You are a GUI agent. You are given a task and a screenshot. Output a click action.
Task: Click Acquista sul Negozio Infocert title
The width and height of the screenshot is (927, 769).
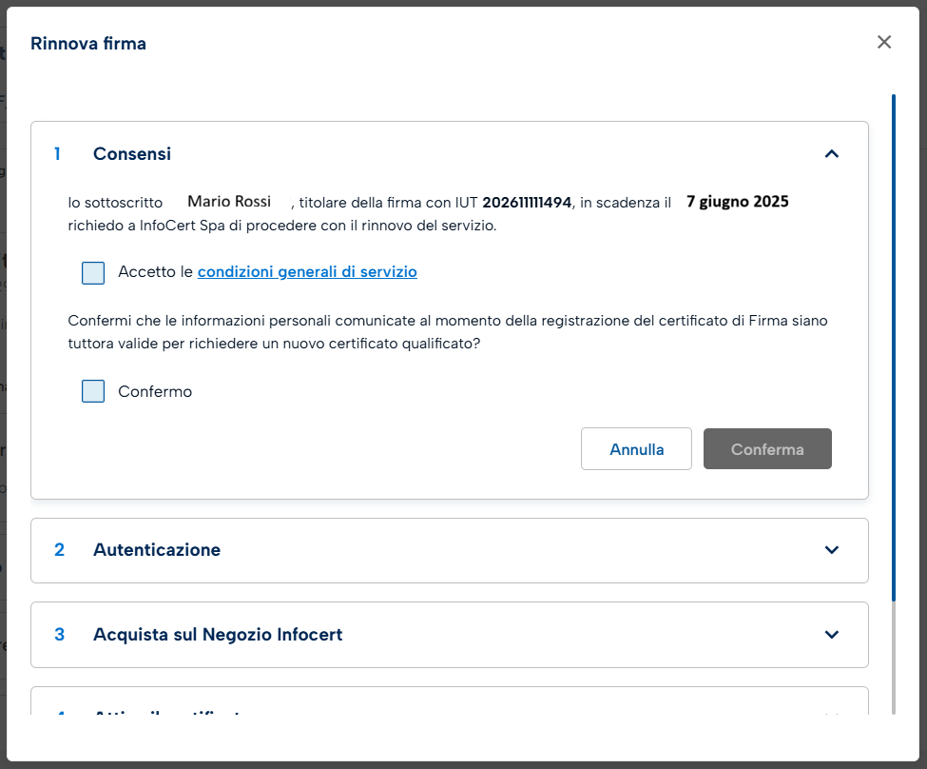tap(218, 635)
